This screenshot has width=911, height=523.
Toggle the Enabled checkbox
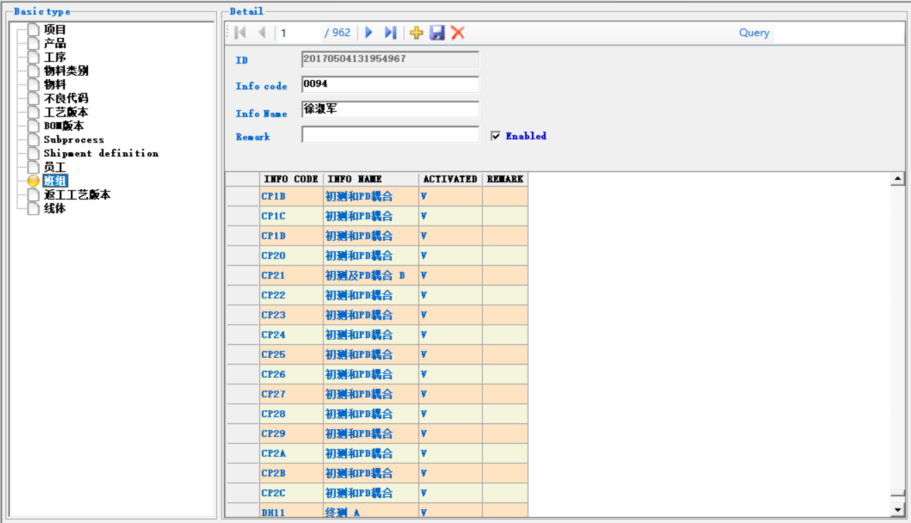click(495, 136)
